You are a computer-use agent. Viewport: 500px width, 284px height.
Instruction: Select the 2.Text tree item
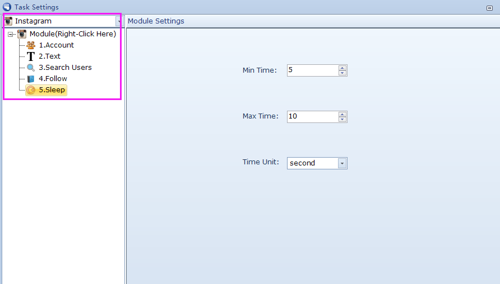pos(49,56)
